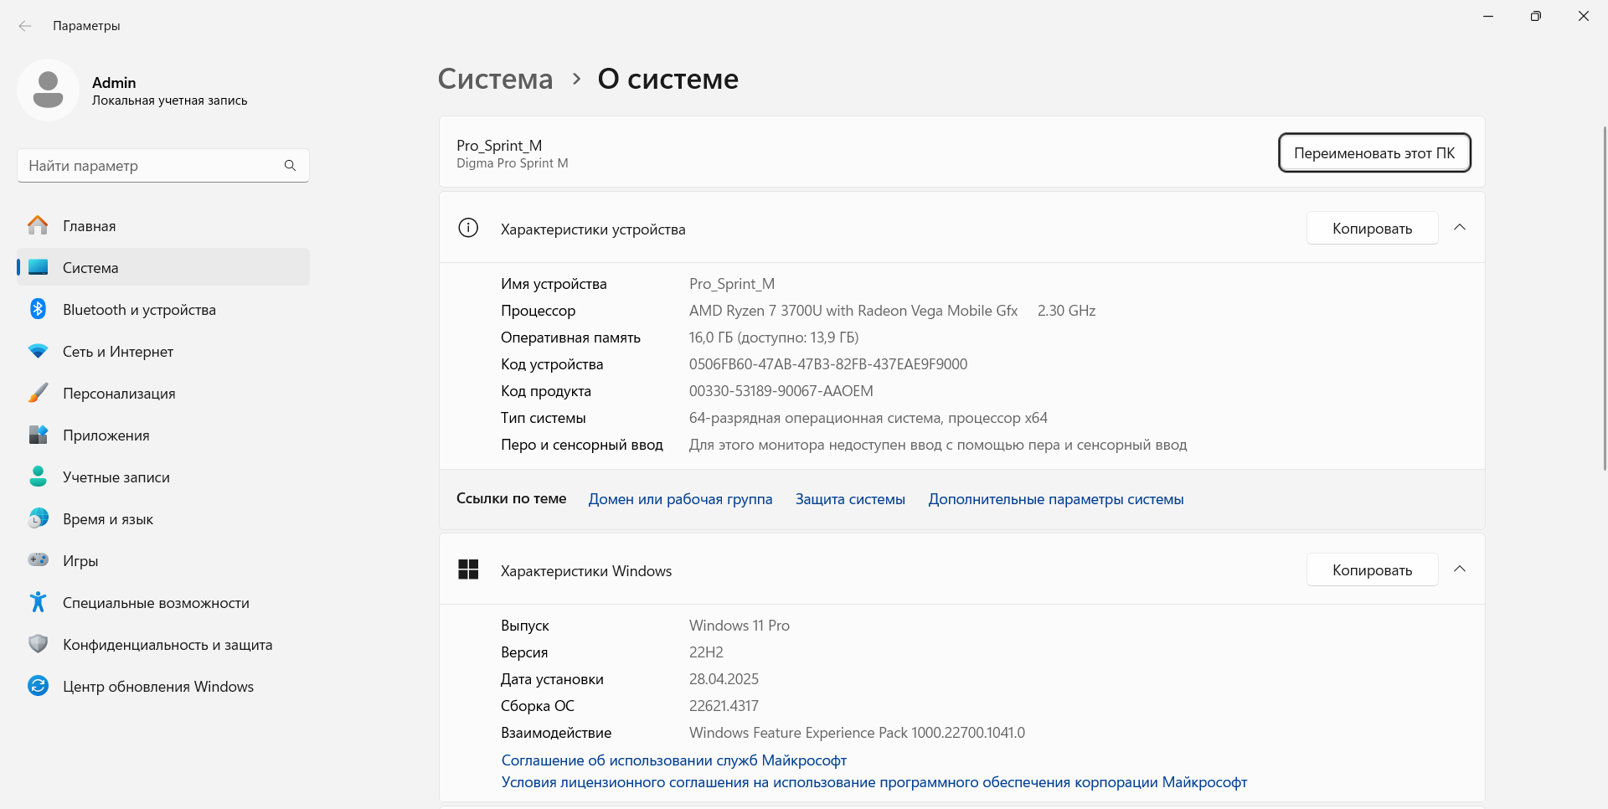Click the install date 28.04.2025

tap(724, 679)
